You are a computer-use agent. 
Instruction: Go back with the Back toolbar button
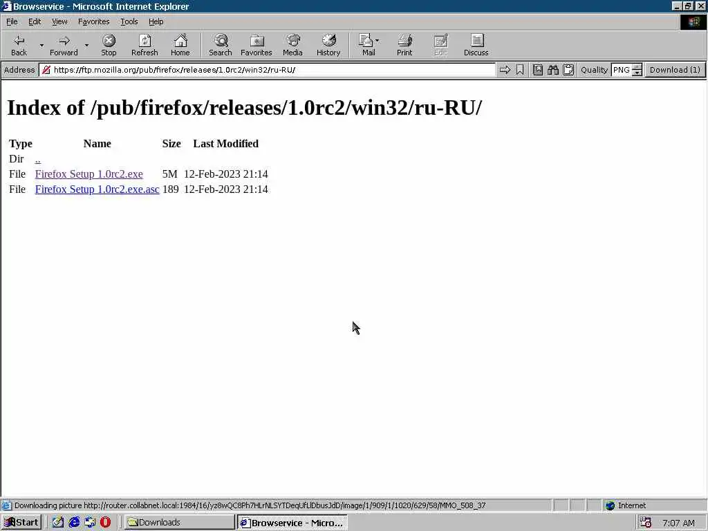pyautogui.click(x=19, y=45)
